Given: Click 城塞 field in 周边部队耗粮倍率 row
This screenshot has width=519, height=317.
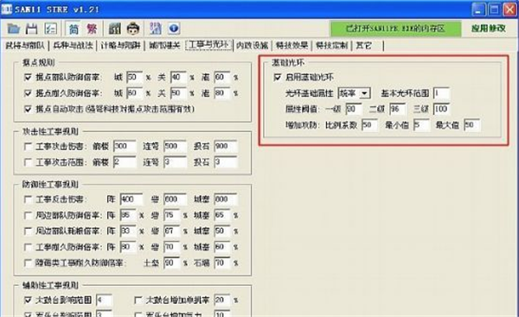Looking at the screenshot, I should pyautogui.click(x=222, y=231).
